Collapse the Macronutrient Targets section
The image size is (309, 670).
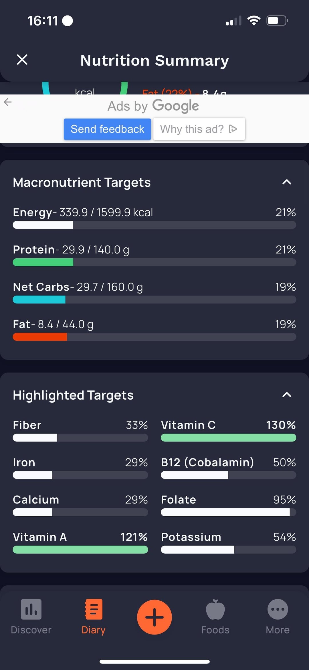point(287,182)
